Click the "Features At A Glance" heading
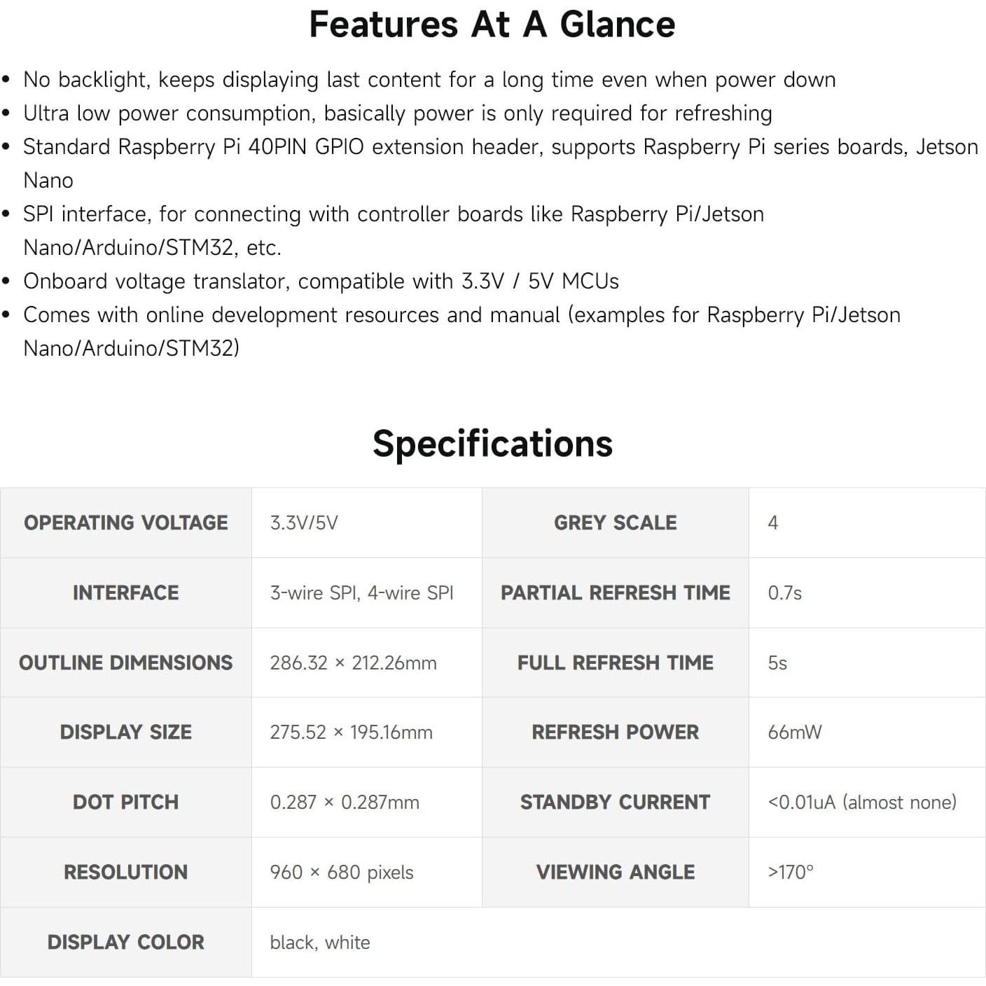986x986 pixels. [x=492, y=25]
